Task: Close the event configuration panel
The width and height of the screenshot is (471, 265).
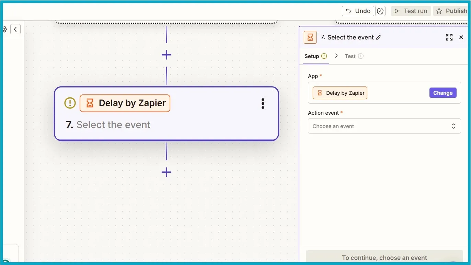Action: [x=461, y=37]
